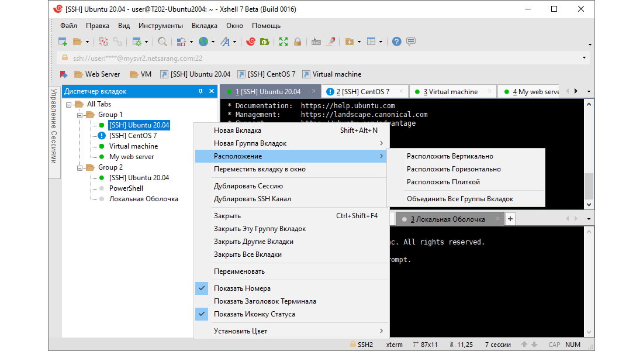Open the Web Server links bar folder

point(97,74)
